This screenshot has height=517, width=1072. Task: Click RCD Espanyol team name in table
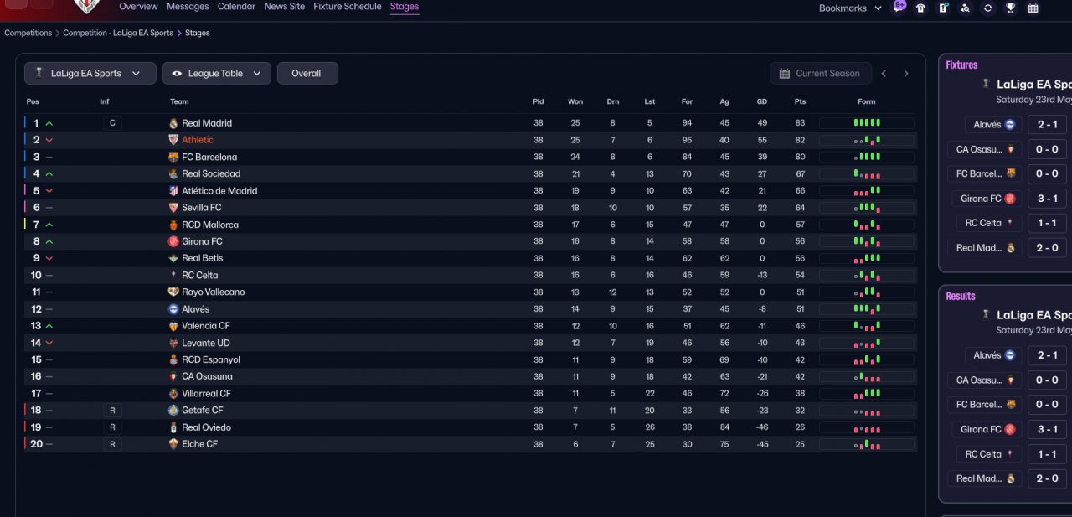click(211, 359)
